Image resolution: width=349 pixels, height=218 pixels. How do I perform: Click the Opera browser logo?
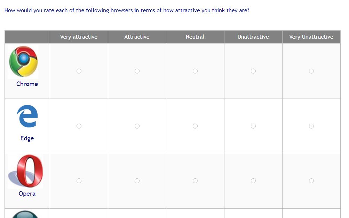(x=25, y=171)
